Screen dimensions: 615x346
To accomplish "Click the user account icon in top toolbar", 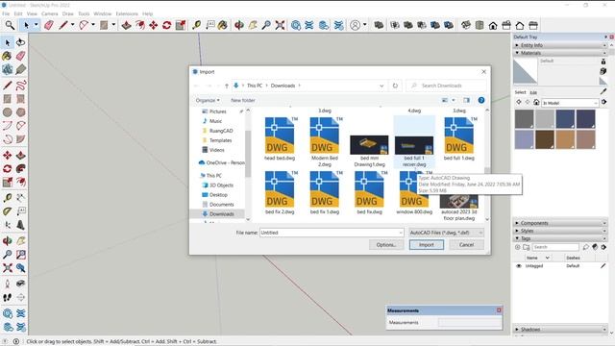I will click(355, 26).
